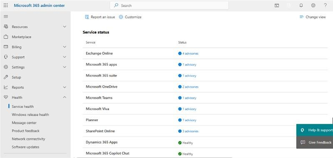Open Network connectivity page
The height and width of the screenshot is (158, 333).
click(28, 139)
